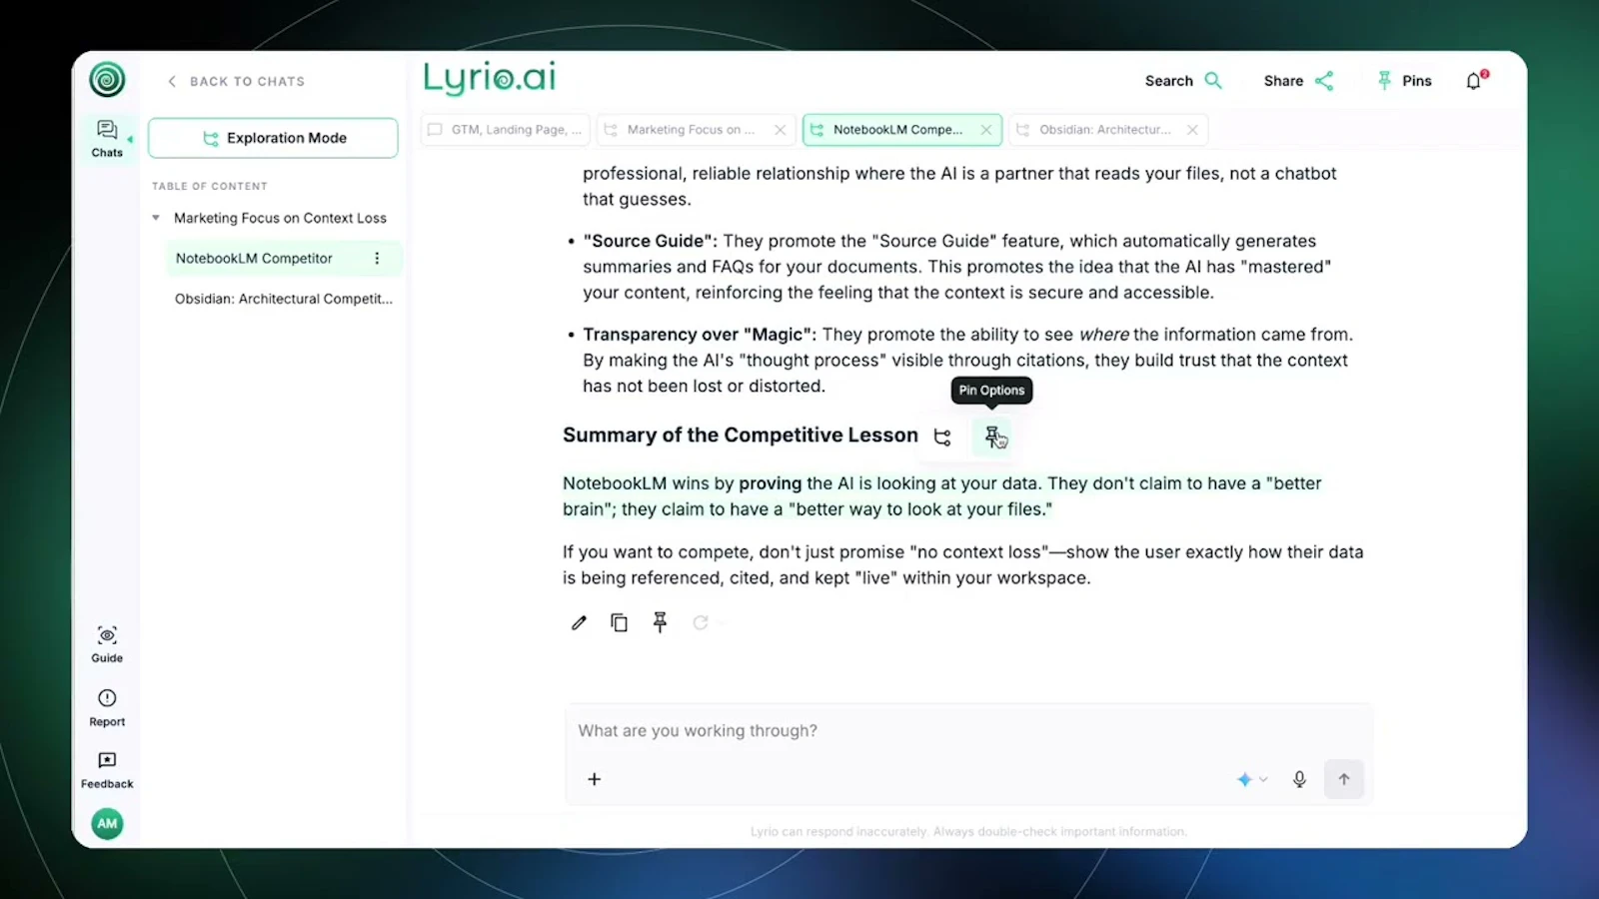1599x899 pixels.
Task: Close the Marketing Focus on tab
Action: (781, 130)
